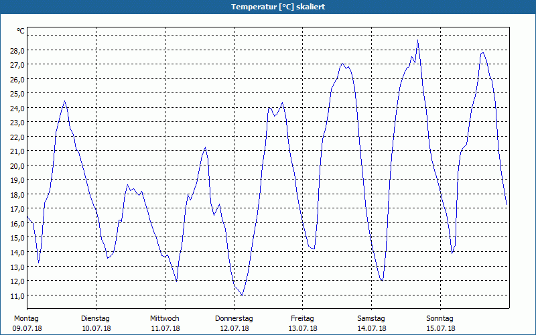Click the date 12.07.18
The width and height of the screenshot is (536, 335).
(234, 328)
